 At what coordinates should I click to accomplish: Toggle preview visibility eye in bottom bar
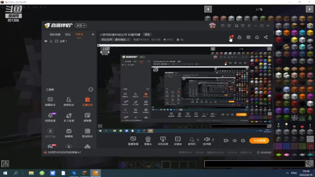pos(234,140)
